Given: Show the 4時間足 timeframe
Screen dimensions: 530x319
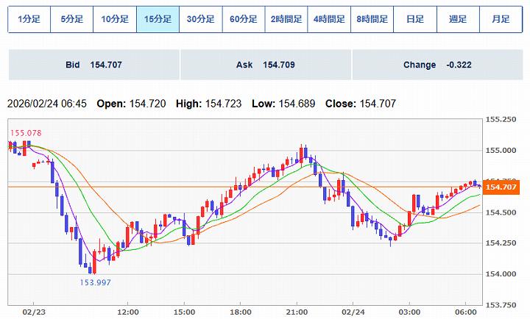Looking at the screenshot, I should click(x=329, y=20).
